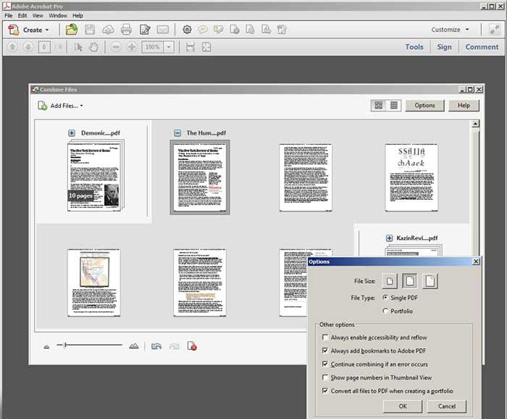The height and width of the screenshot is (419, 507).
Task: Click the remove selected page icon
Action: click(192, 346)
